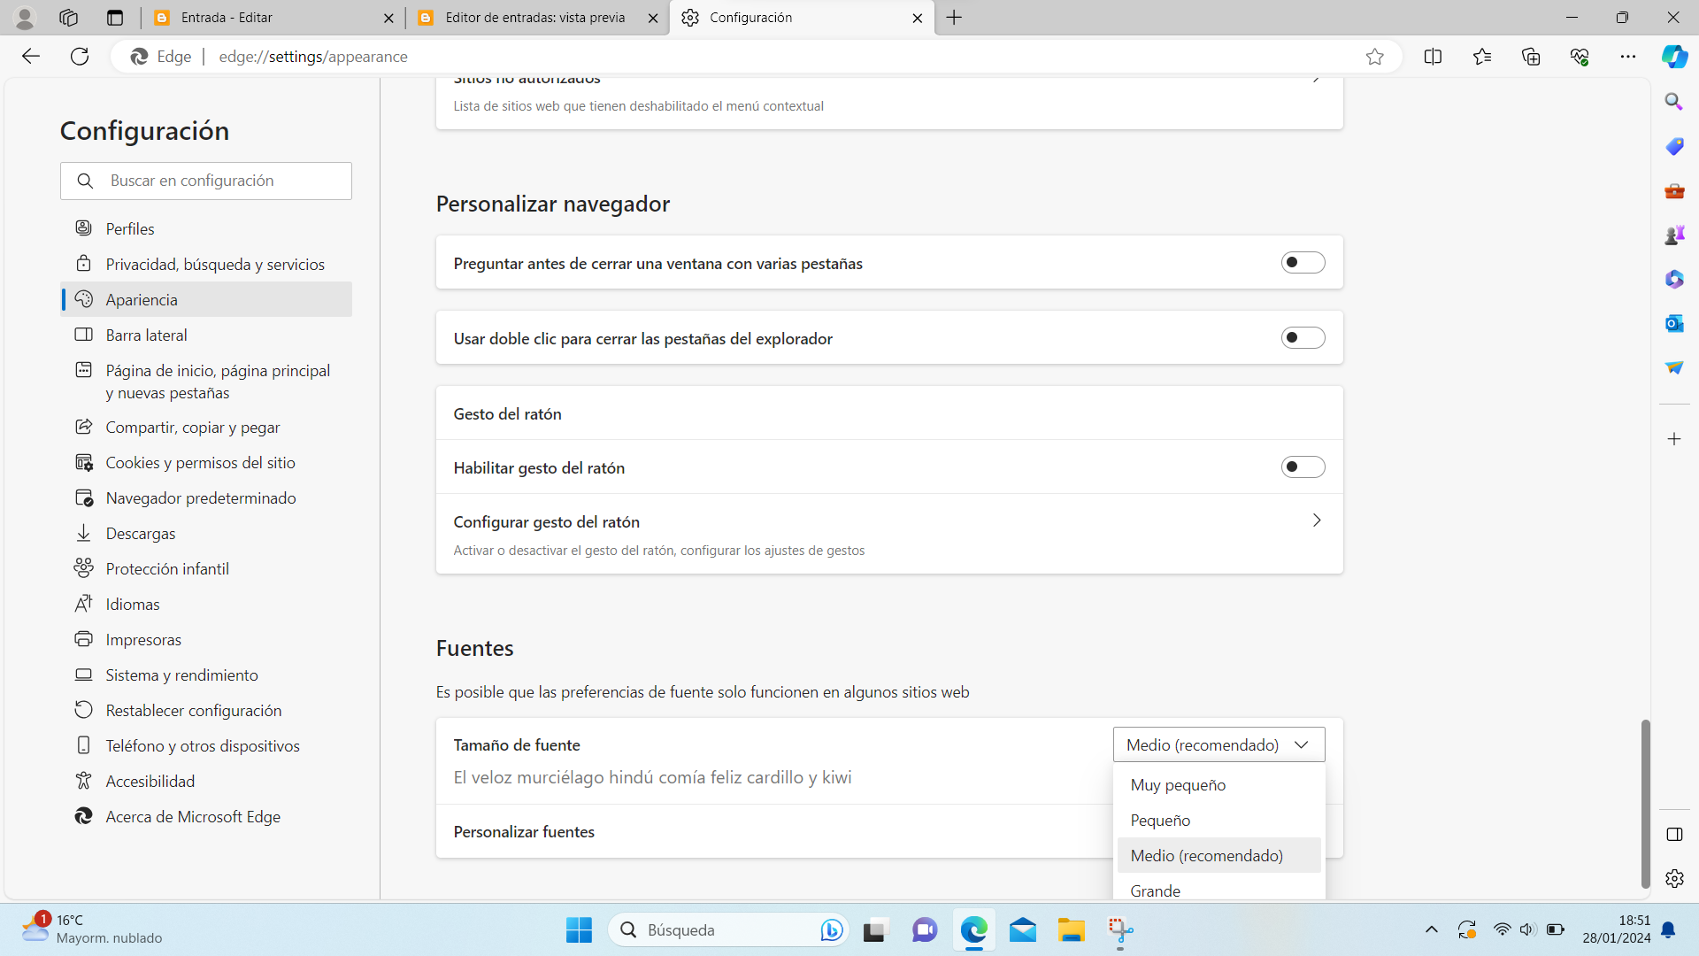Open sidebar Search icon
This screenshot has height=956, width=1699.
pos(1673,102)
